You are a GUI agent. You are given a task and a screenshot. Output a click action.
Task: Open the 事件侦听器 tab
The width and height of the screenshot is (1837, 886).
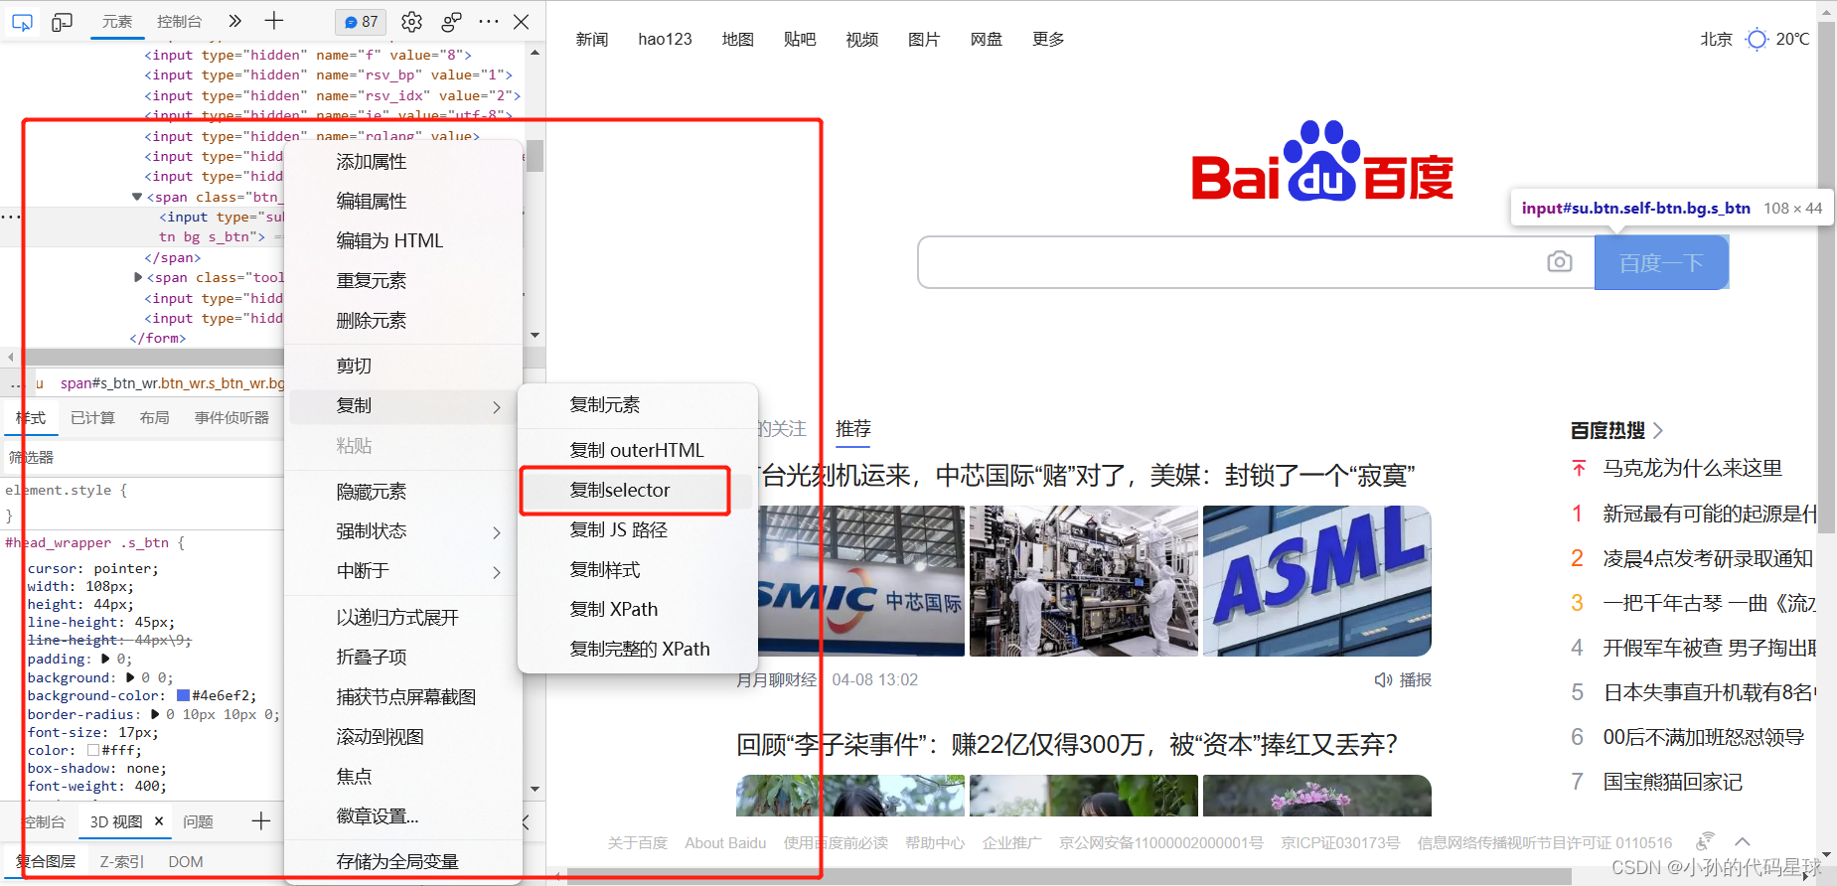pyautogui.click(x=231, y=418)
